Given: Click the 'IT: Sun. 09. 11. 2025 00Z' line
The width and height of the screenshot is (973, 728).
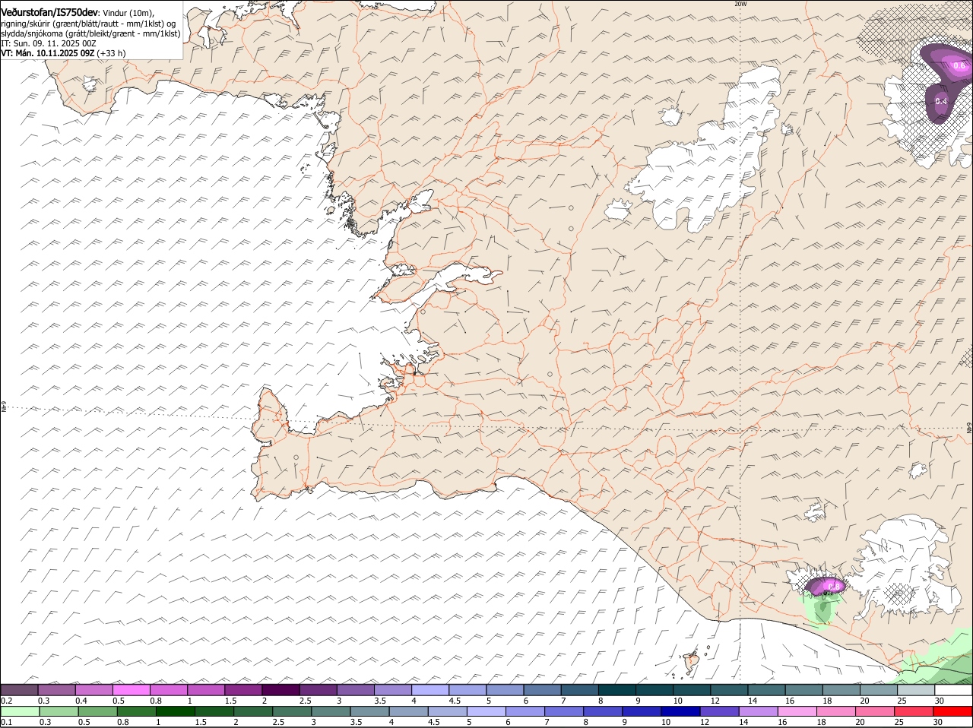Looking at the screenshot, I should [49, 43].
